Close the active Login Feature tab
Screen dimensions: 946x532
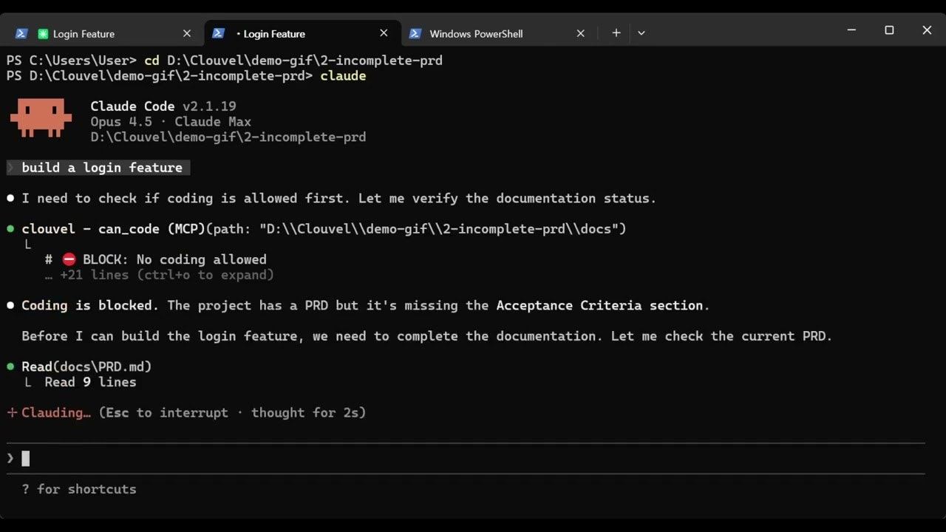(384, 33)
